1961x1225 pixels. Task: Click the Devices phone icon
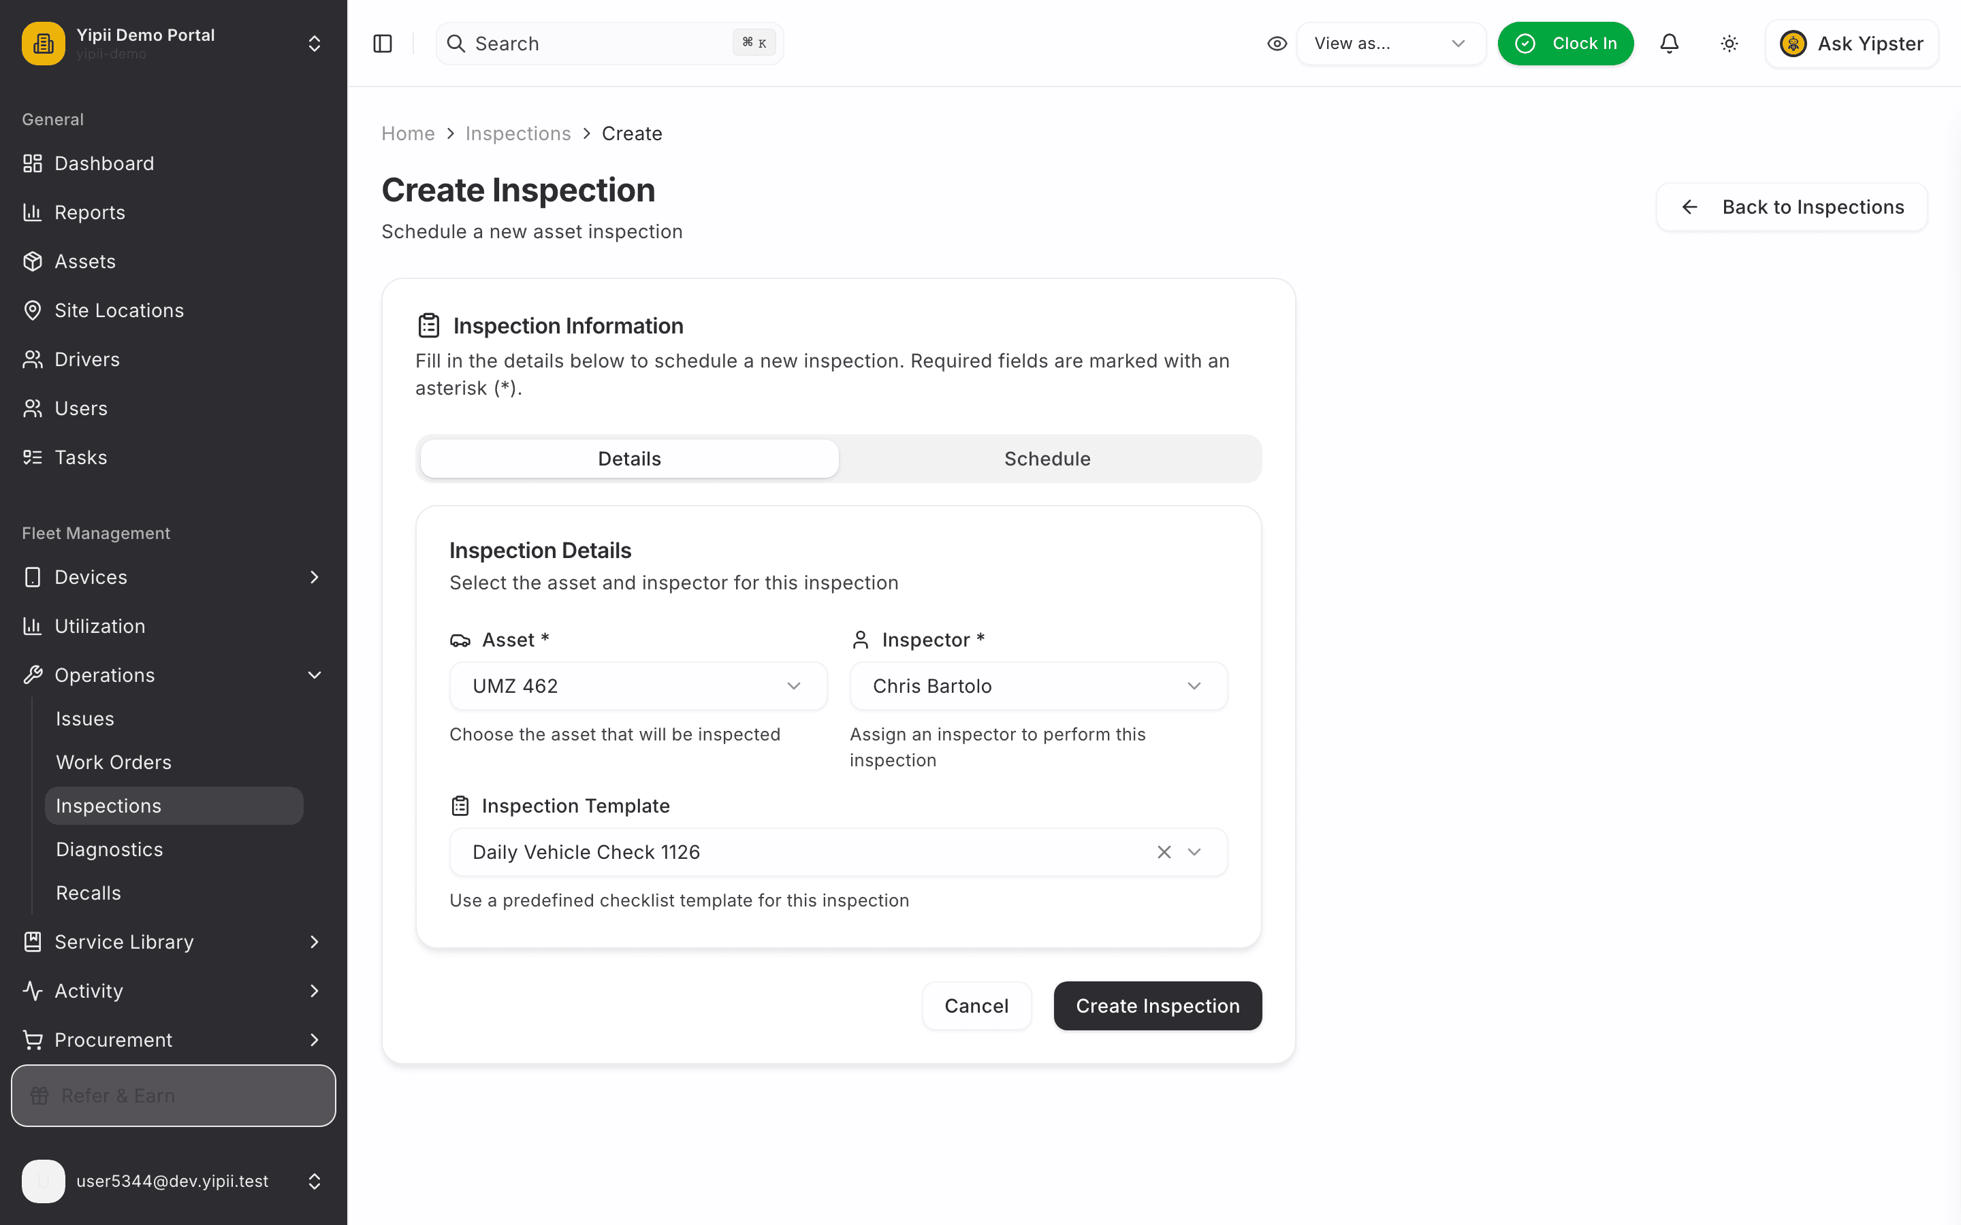click(x=33, y=577)
